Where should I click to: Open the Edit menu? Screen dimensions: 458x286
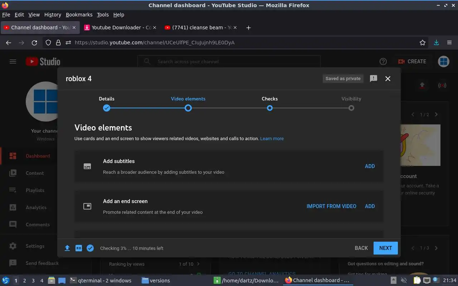(x=19, y=15)
